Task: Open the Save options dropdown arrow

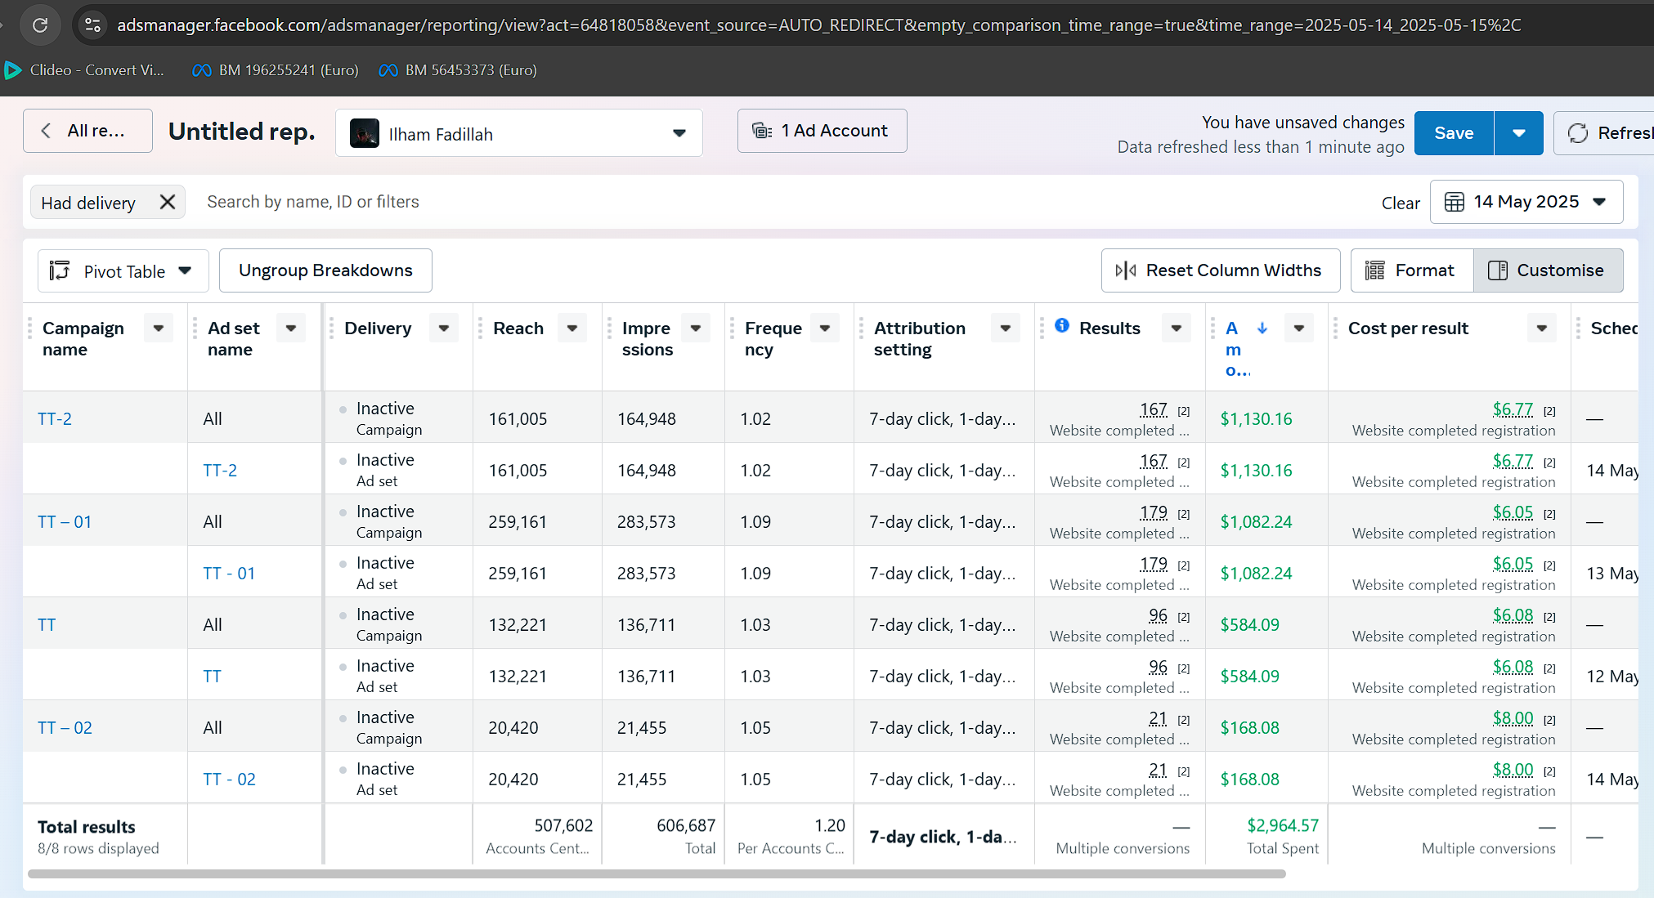Action: 1518,133
